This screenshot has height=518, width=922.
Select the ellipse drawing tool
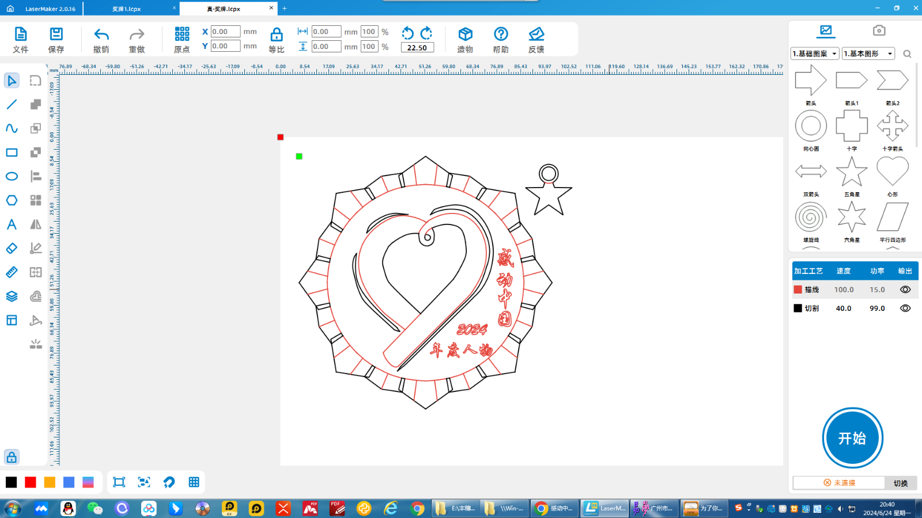(12, 177)
